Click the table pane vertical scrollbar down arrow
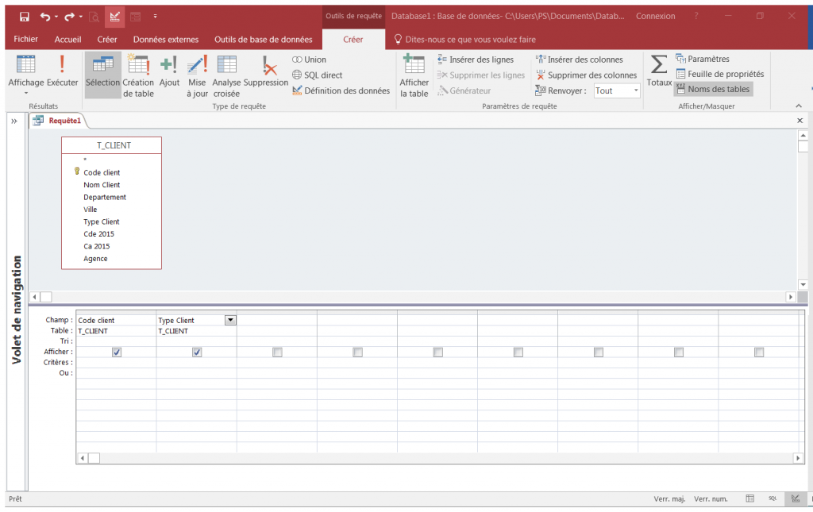 pos(803,284)
